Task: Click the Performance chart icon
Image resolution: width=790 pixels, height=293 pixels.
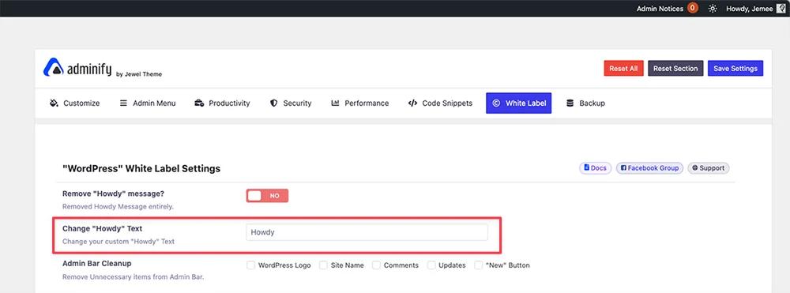Action: (x=335, y=103)
